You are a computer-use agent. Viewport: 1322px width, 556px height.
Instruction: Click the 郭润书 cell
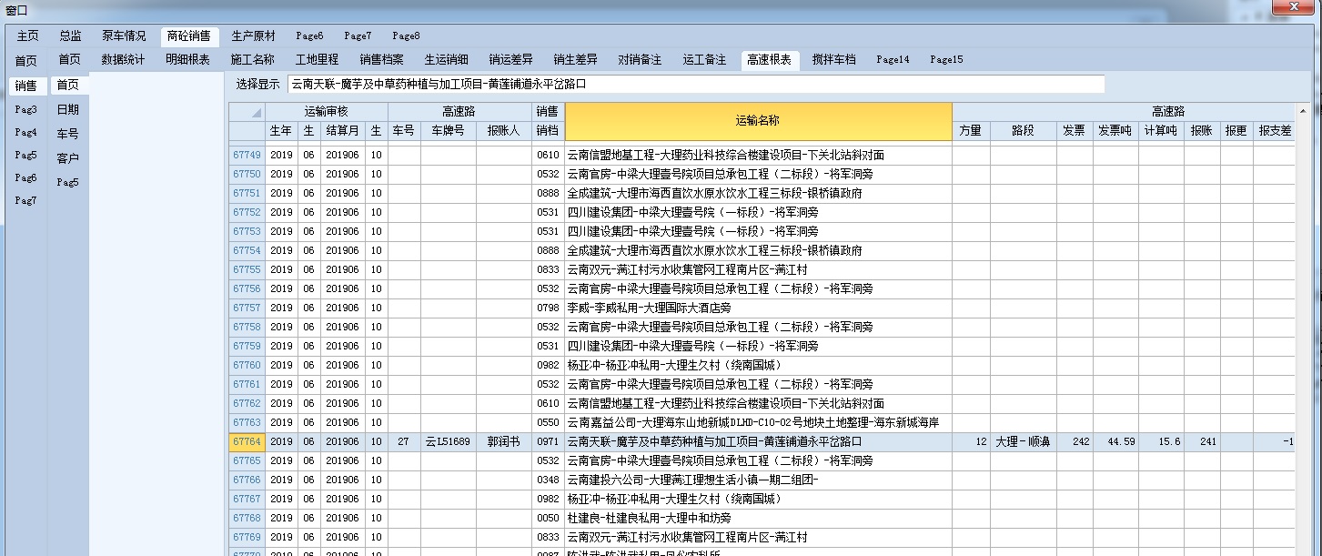point(503,441)
